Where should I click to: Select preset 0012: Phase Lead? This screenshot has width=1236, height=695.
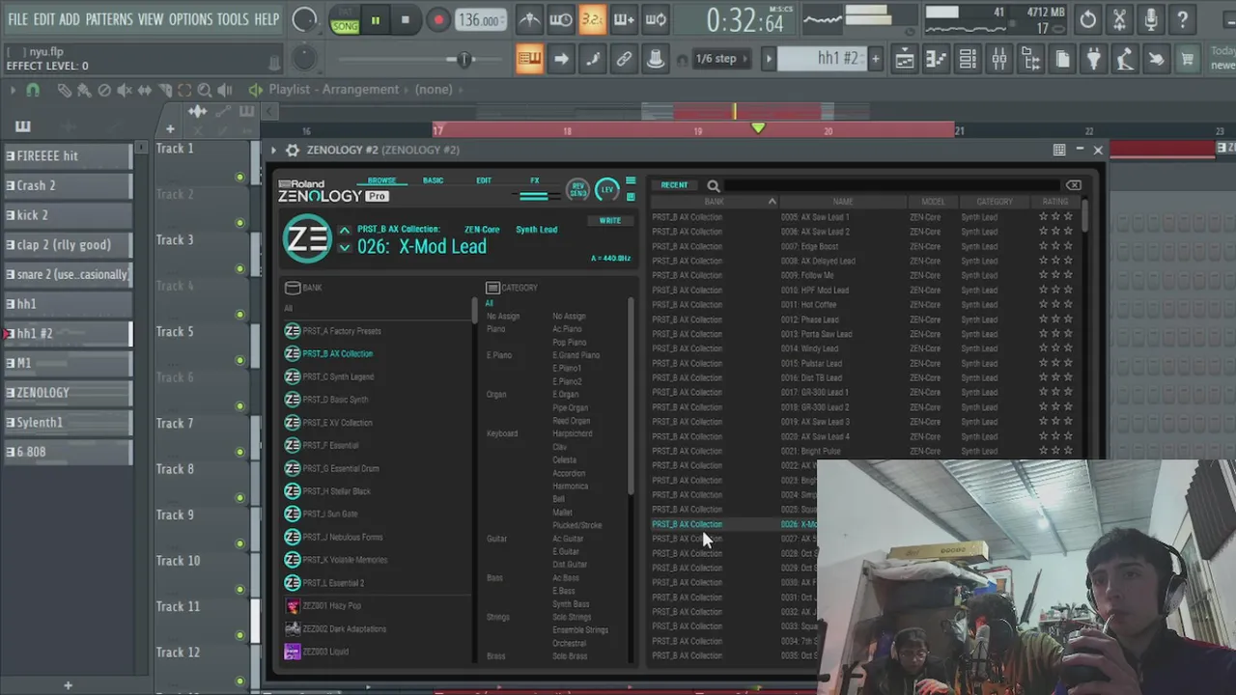pyautogui.click(x=809, y=320)
